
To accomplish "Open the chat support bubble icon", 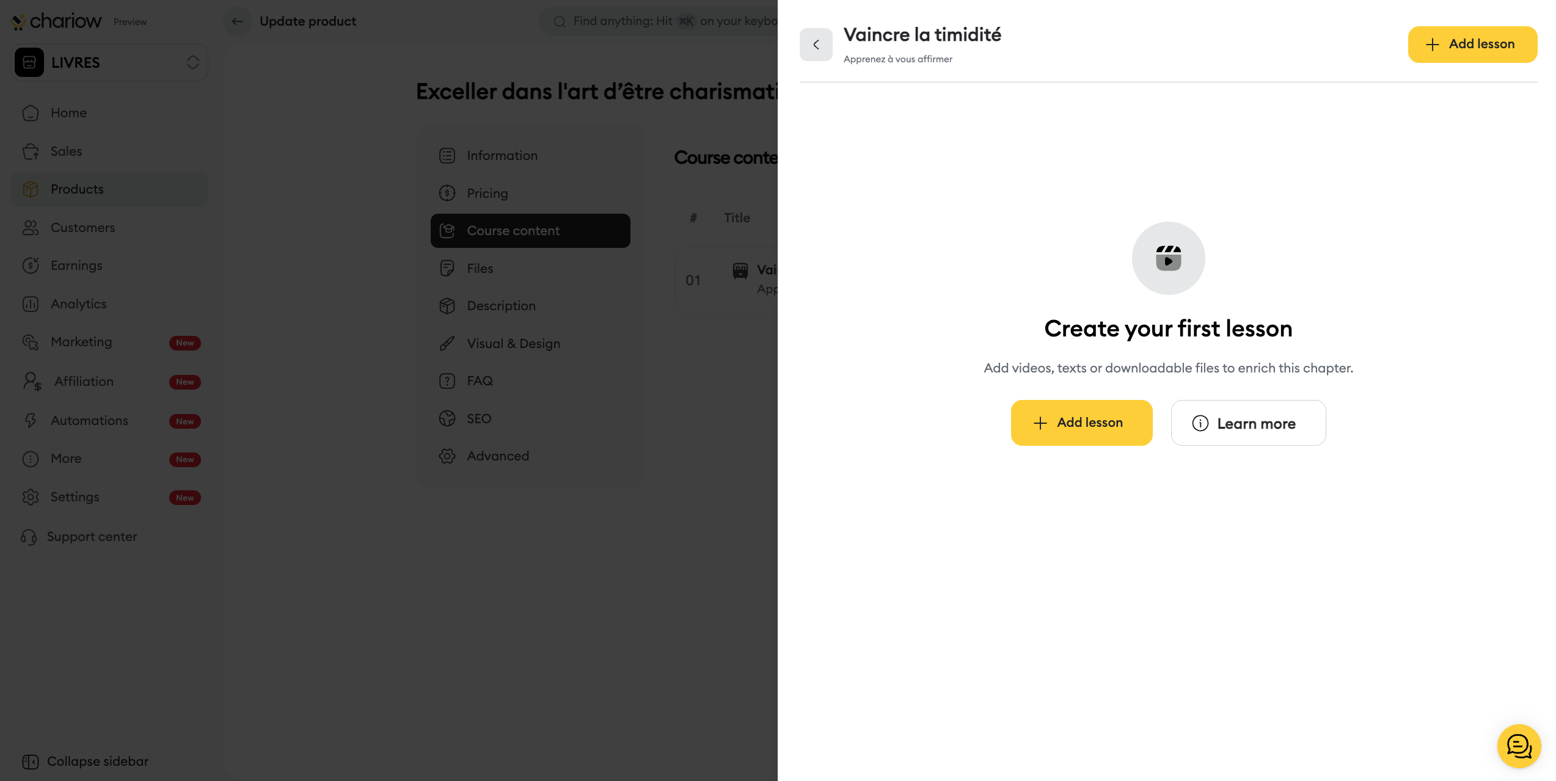I will click(x=1518, y=746).
